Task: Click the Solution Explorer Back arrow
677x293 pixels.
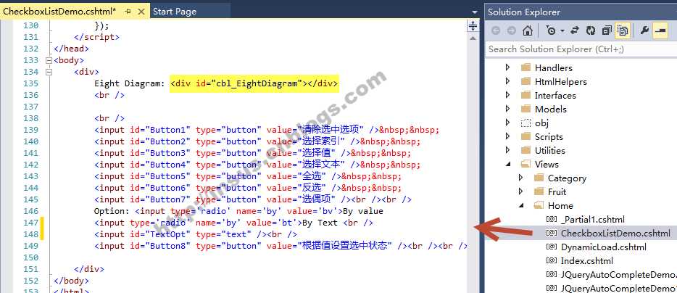Action: 496,30
